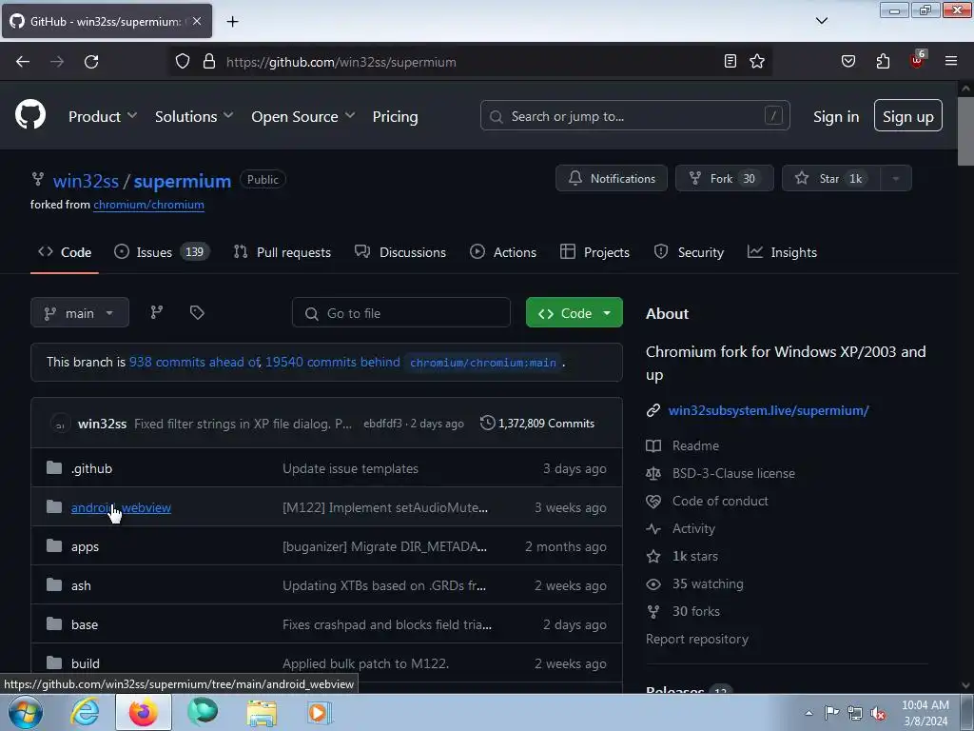Open Windows Media Player from taskbar
Image resolution: width=974 pixels, height=731 pixels.
pos(320,713)
